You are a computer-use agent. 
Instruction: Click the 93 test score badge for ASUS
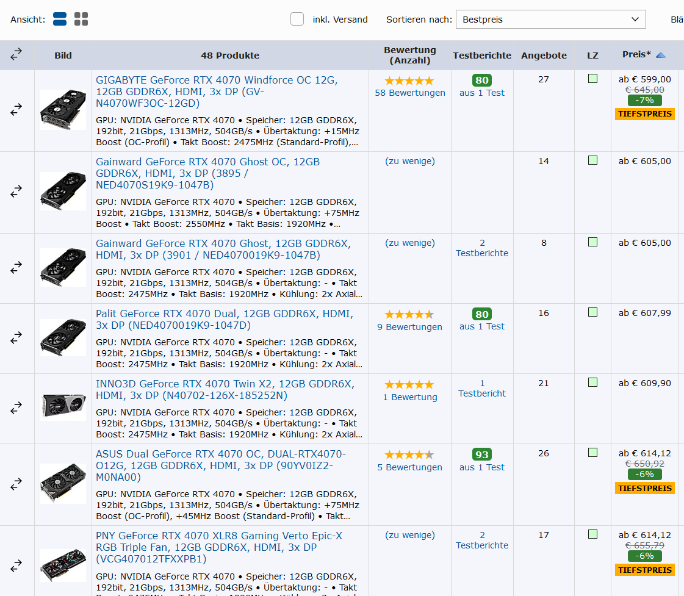pyautogui.click(x=481, y=454)
